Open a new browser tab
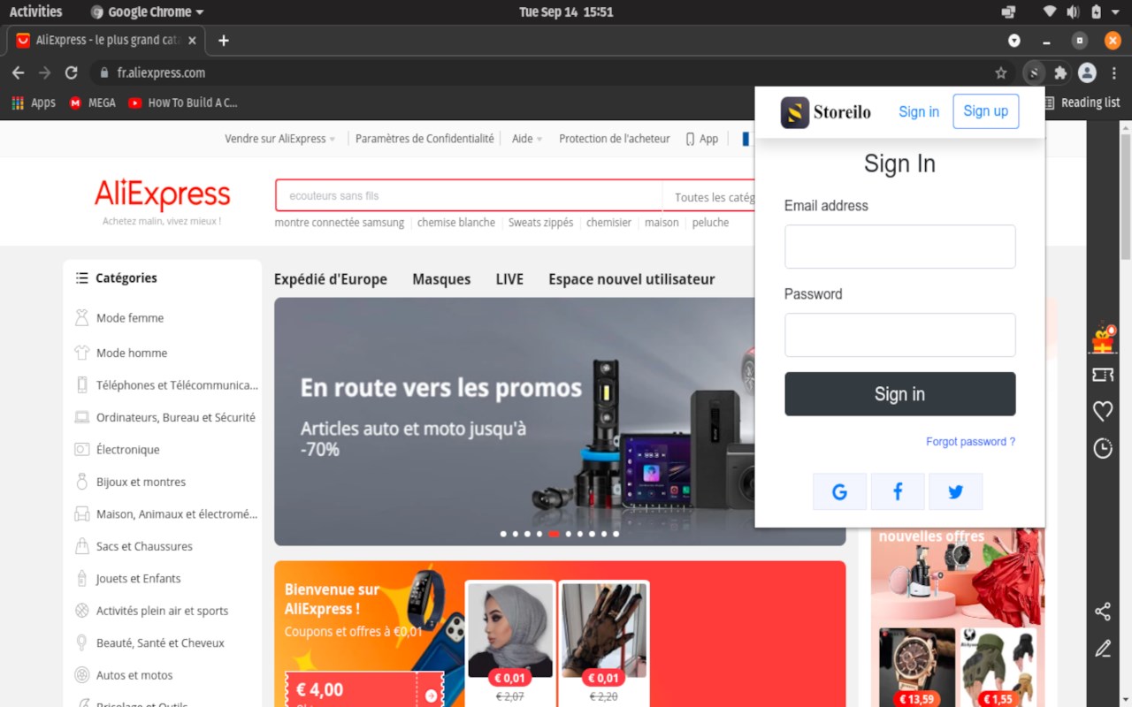 [x=224, y=41]
